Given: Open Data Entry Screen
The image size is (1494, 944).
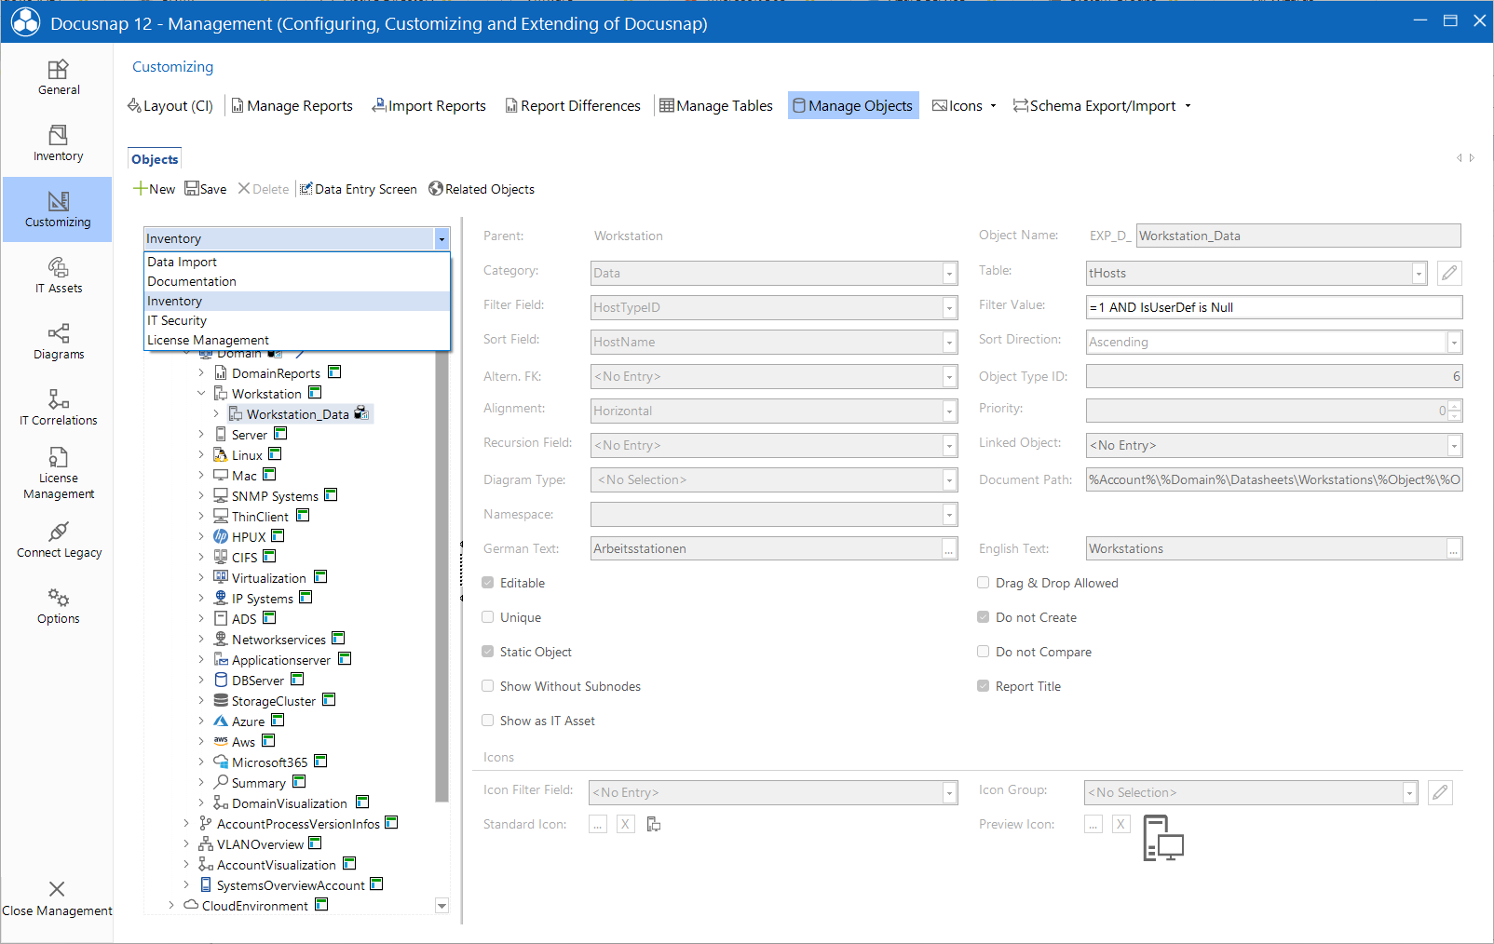Looking at the screenshot, I should [x=358, y=189].
